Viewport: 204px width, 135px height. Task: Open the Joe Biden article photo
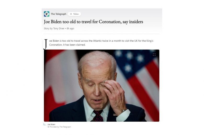point(101,86)
